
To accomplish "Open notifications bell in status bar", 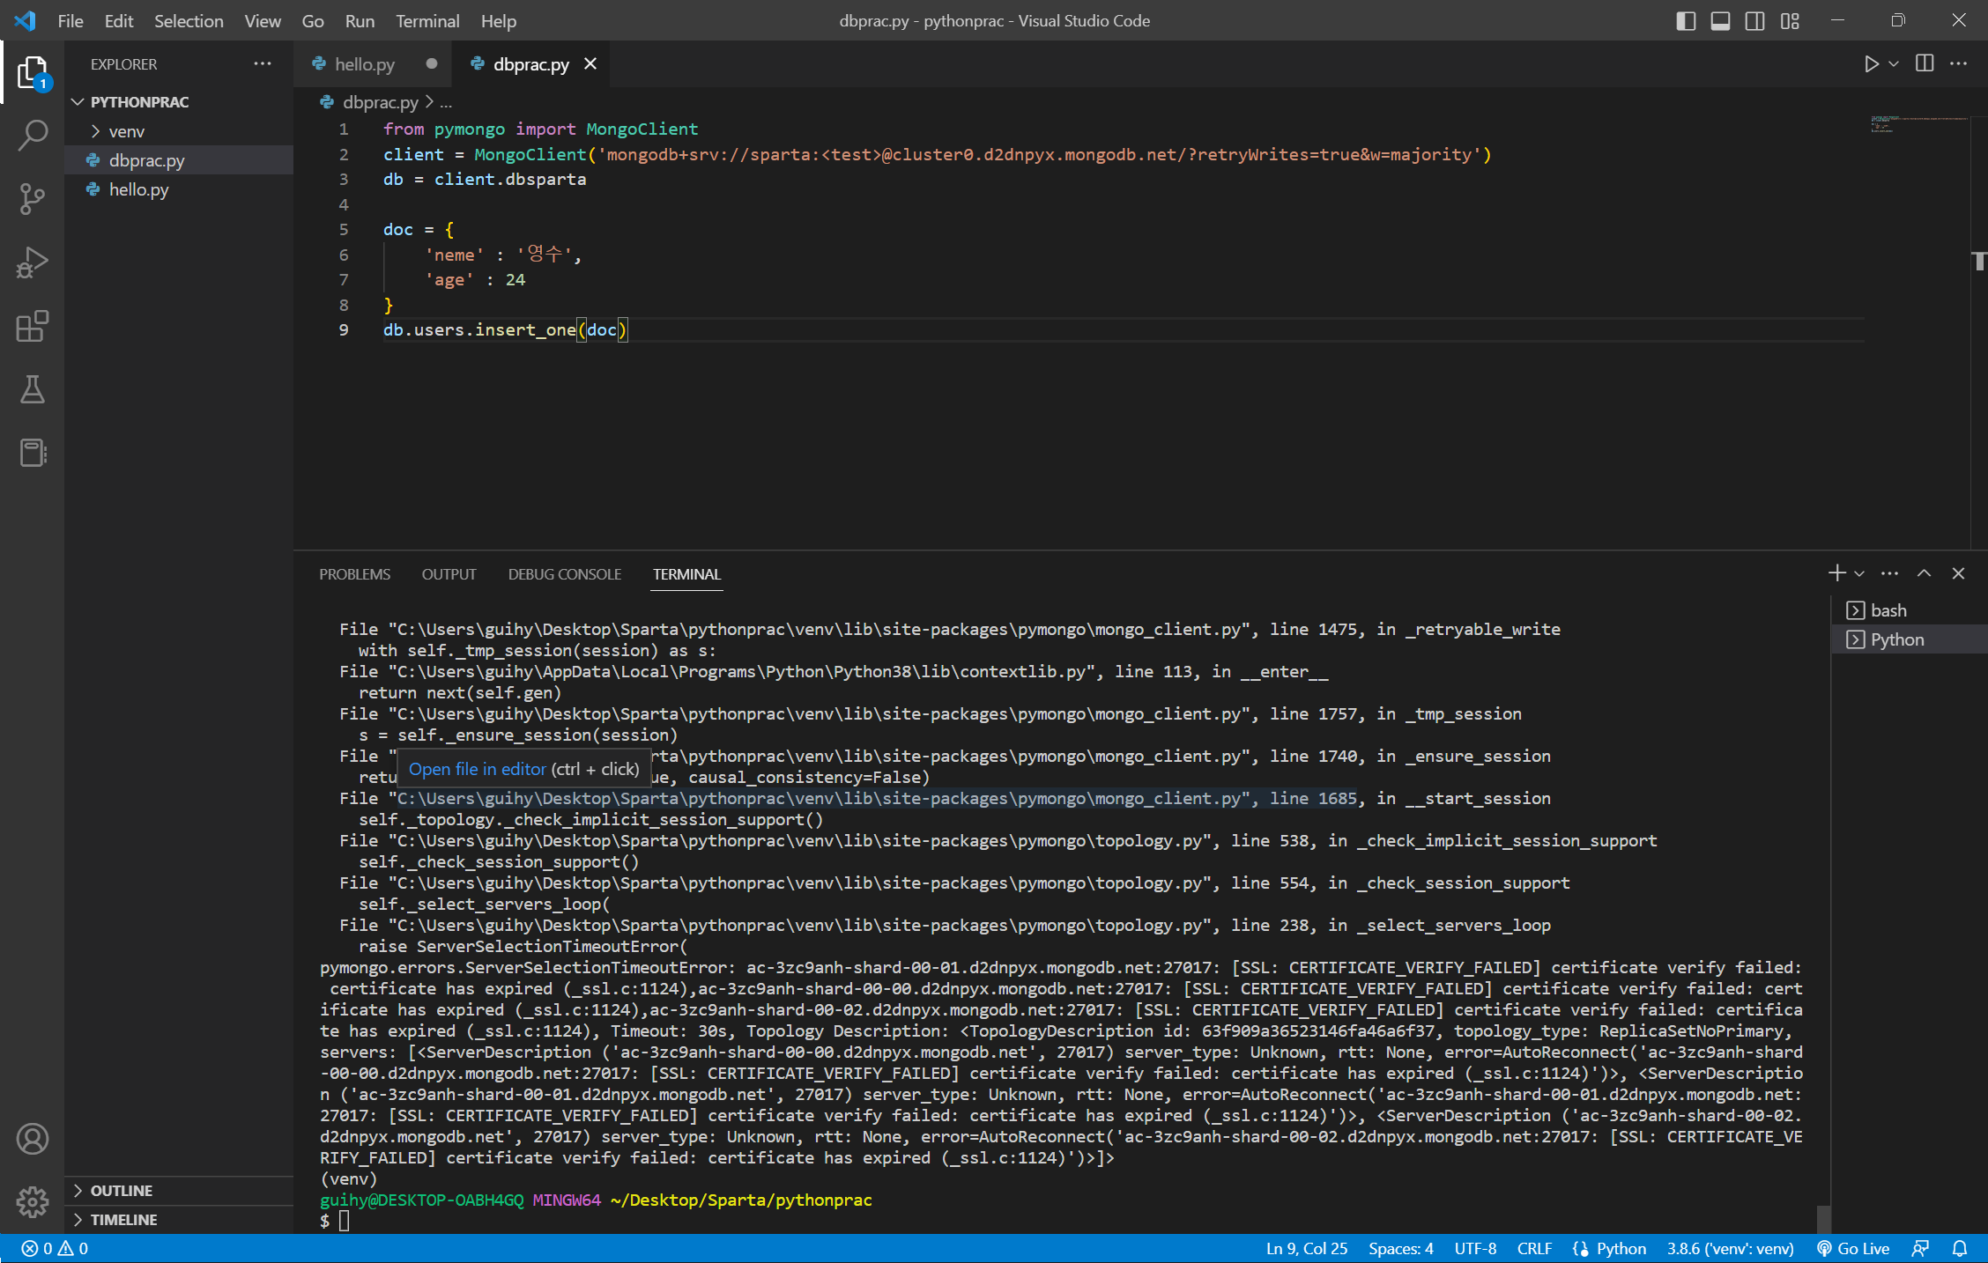I will [x=1960, y=1249].
